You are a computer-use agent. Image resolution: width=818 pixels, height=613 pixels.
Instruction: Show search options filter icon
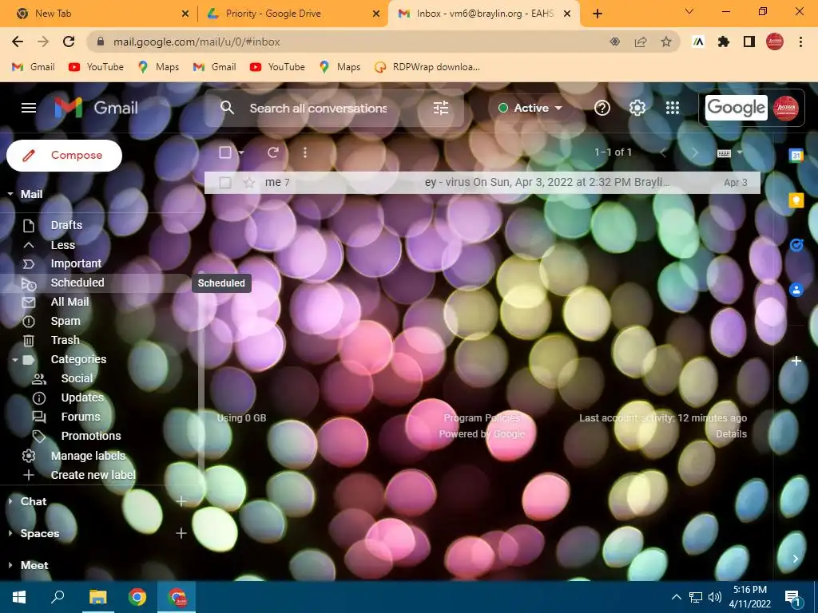[441, 108]
